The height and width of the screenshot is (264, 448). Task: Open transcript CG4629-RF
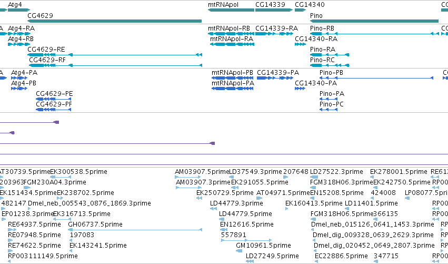coord(47,60)
